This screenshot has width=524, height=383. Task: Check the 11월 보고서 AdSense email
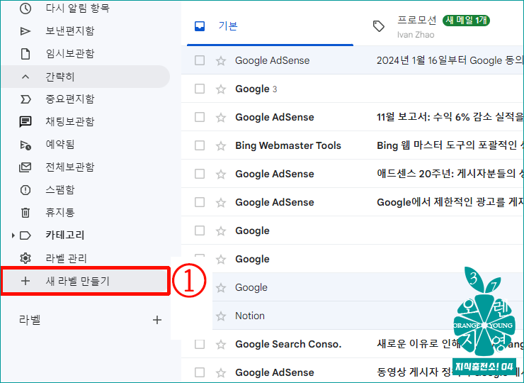pos(200,117)
